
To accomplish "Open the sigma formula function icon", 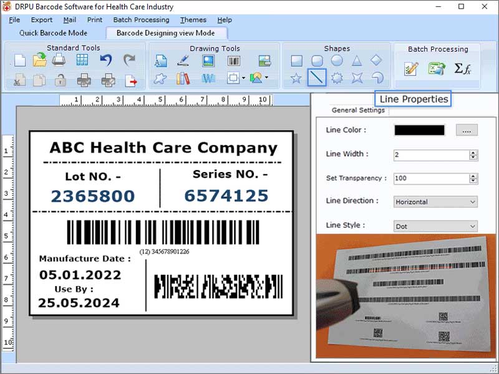I will tap(463, 68).
